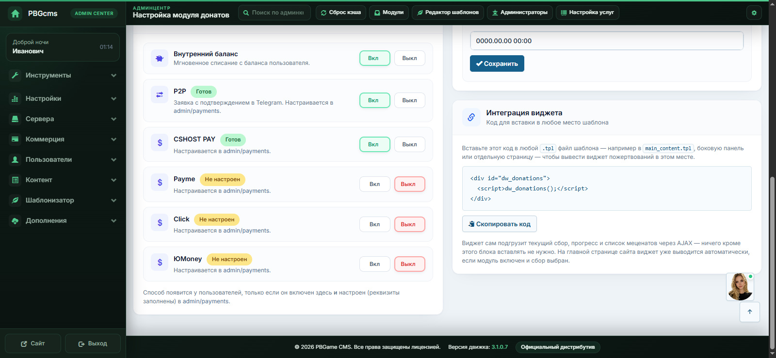Enable CSHOST PAY via Вкл
The width and height of the screenshot is (776, 358).
374,144
